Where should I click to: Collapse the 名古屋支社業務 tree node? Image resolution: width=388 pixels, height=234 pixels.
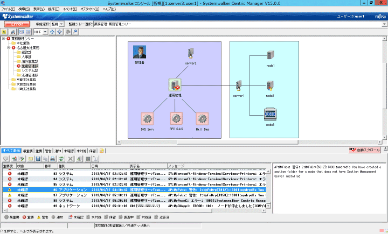[9, 48]
